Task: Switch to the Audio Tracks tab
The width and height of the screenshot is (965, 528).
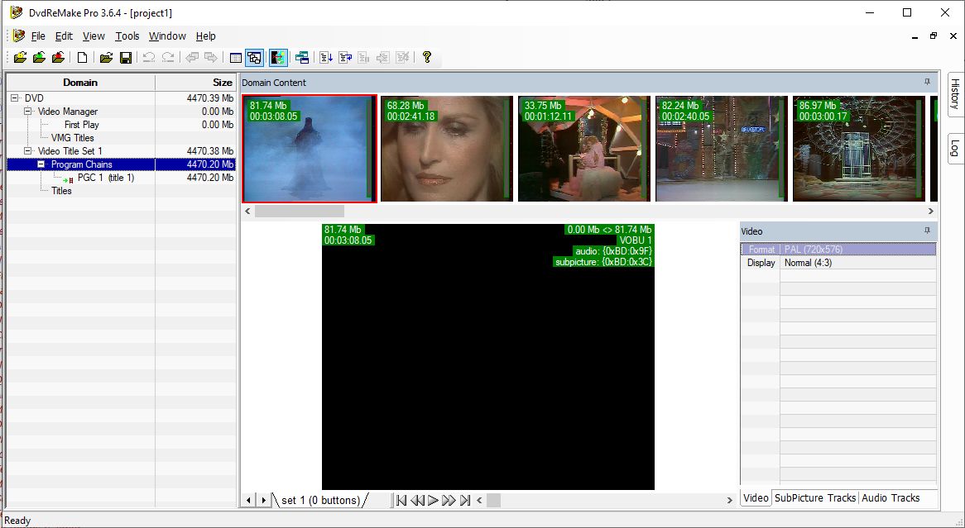Action: pyautogui.click(x=891, y=497)
